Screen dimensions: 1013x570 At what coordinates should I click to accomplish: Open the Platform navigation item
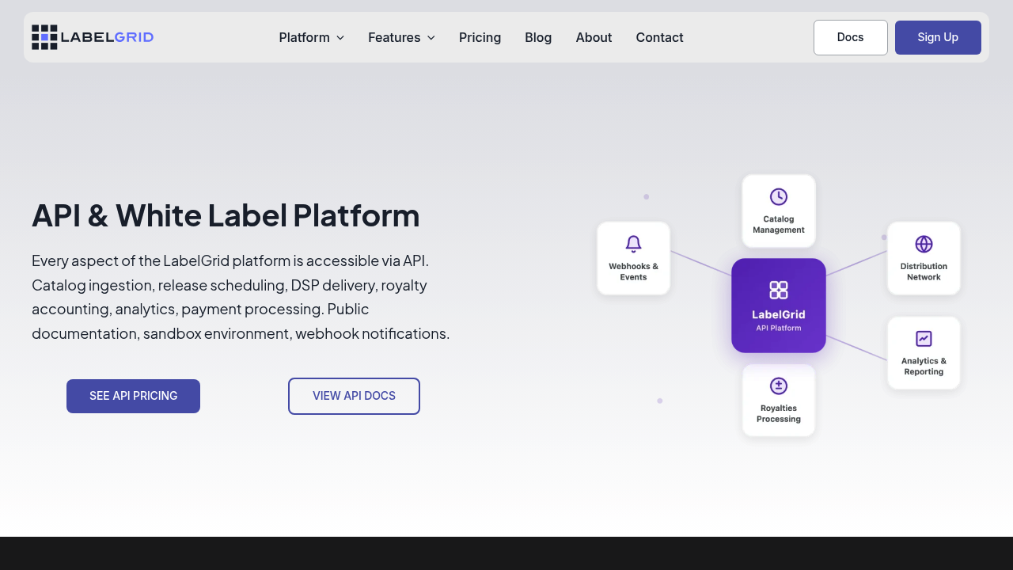pyautogui.click(x=312, y=37)
